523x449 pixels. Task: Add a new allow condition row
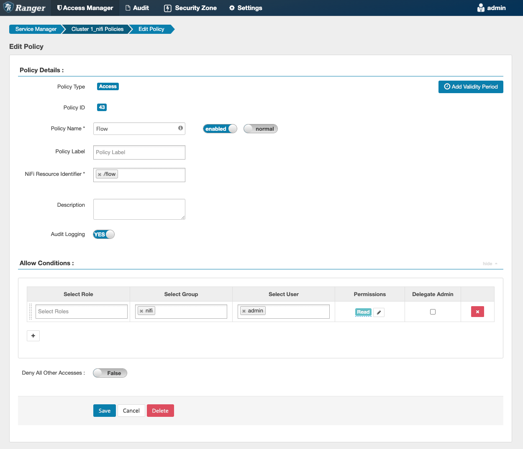33,336
